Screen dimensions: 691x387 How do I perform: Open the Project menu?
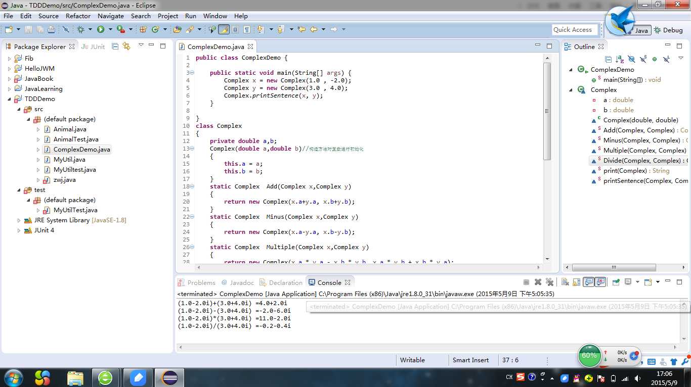[x=168, y=16]
